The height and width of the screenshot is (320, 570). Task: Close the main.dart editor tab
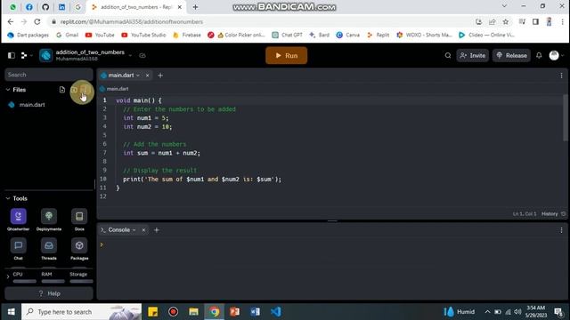(147, 76)
